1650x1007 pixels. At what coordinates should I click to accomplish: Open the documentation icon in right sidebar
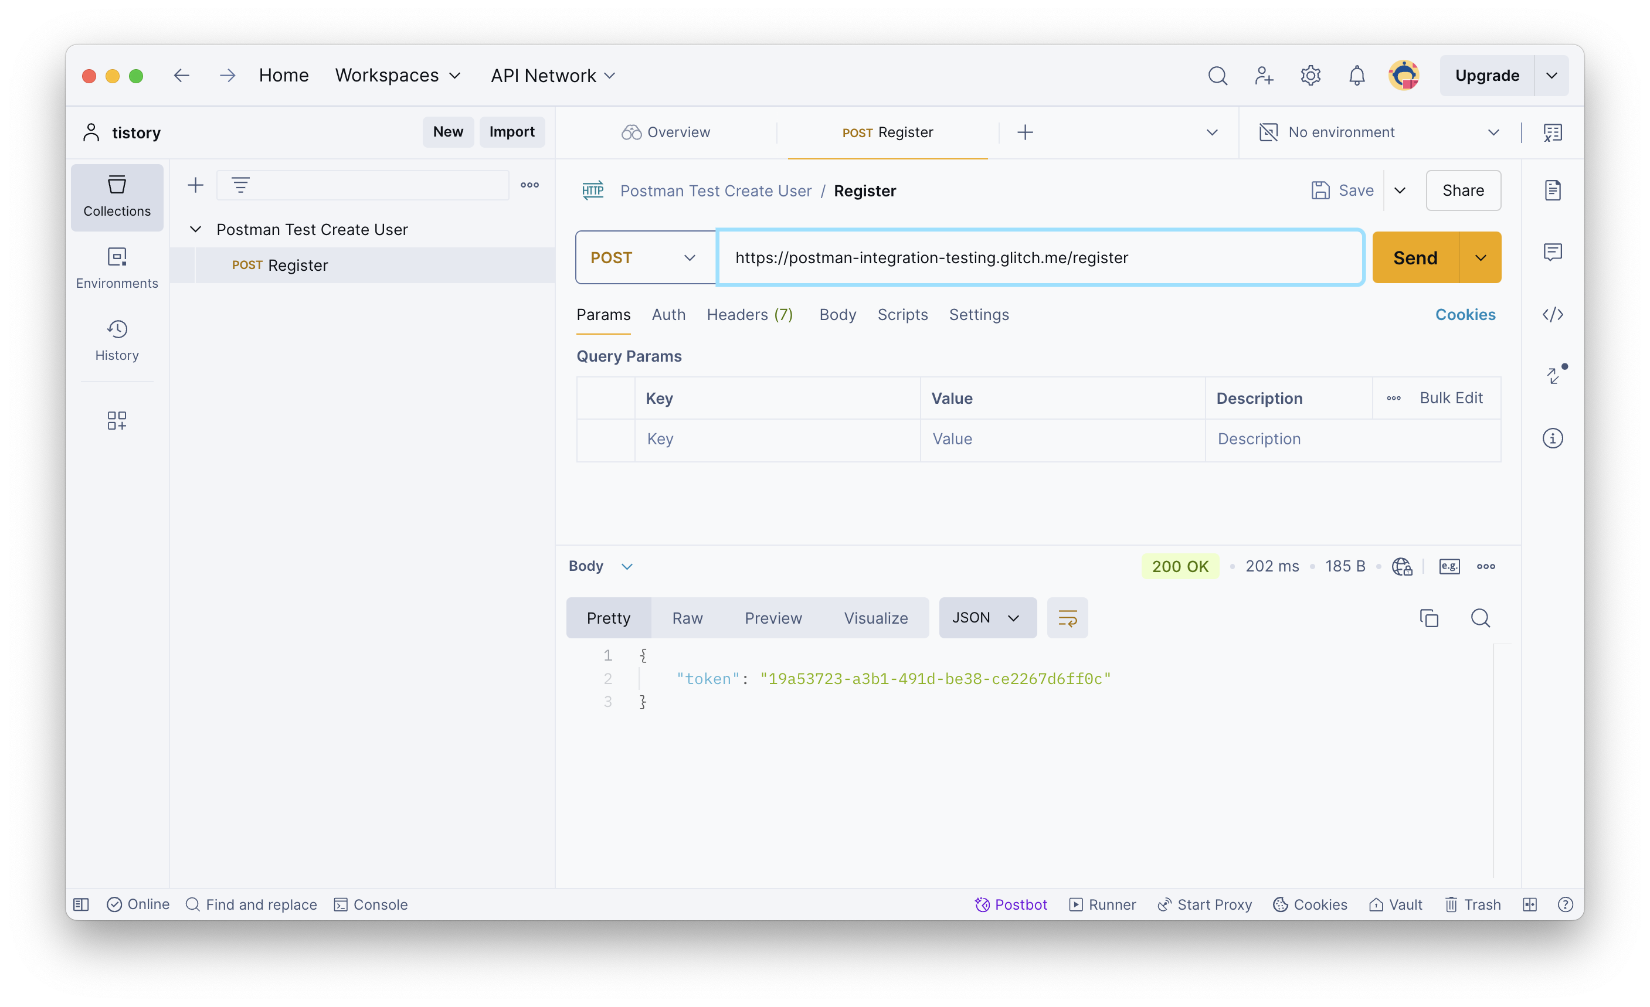[1552, 191]
